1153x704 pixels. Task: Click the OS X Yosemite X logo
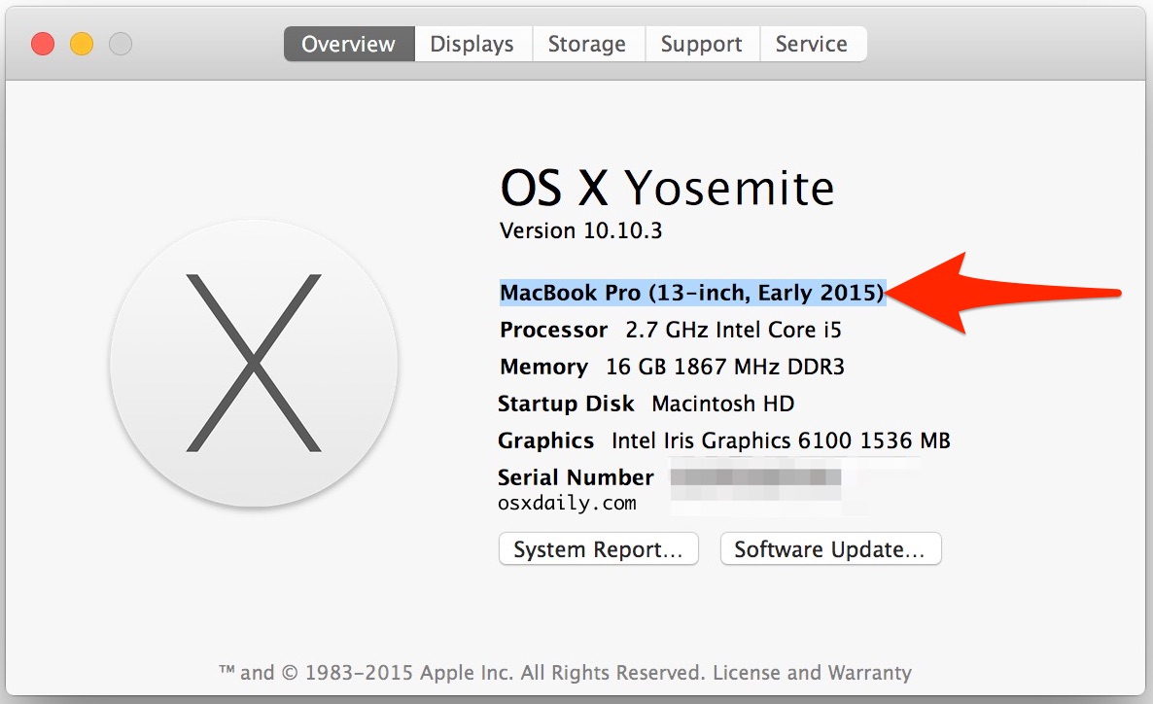coord(254,363)
